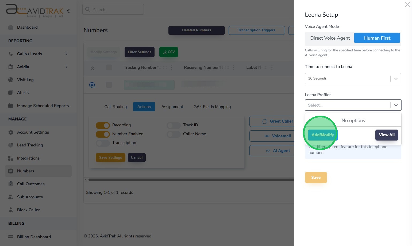
Task: Toggle the Recording switch
Action: pyautogui.click(x=103, y=125)
